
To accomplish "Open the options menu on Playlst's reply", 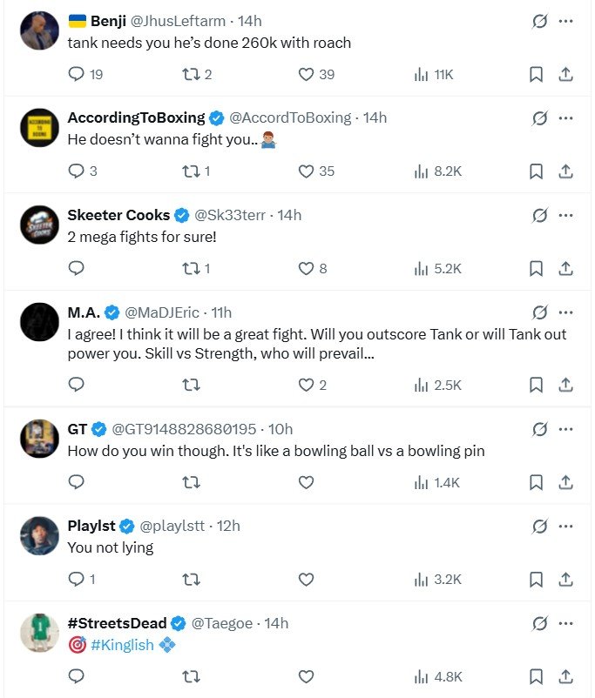I will (566, 524).
